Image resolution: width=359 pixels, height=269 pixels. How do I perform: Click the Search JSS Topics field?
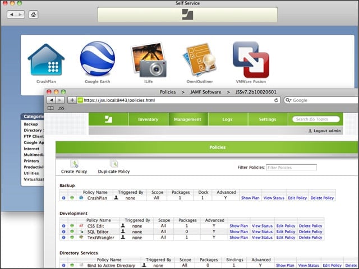click(316, 119)
